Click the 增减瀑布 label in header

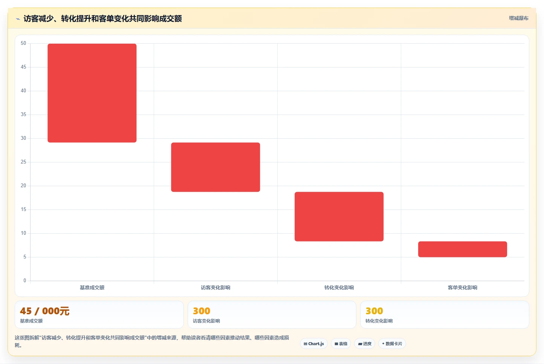[x=518, y=18]
